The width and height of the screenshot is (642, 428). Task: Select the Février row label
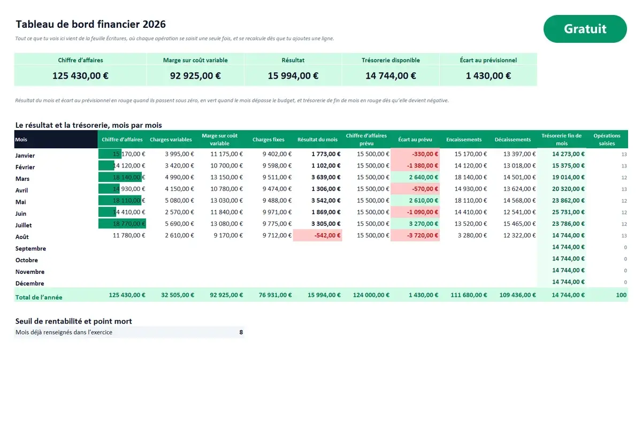click(25, 167)
